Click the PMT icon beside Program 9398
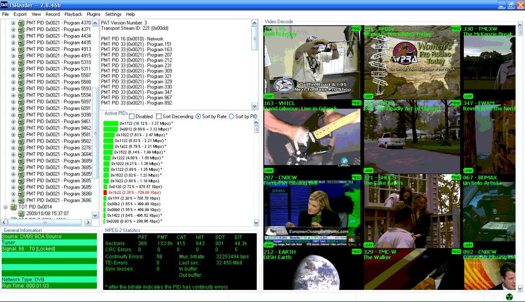 pos(21,115)
